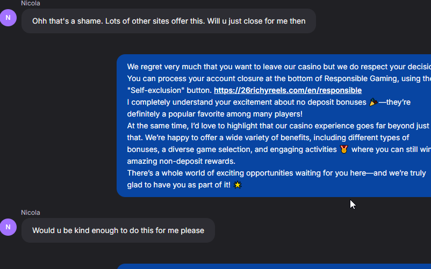Select Nicola's "Ohh that's a shame" message bubble
Screen dimensions: 431x269
pyautogui.click(x=168, y=21)
